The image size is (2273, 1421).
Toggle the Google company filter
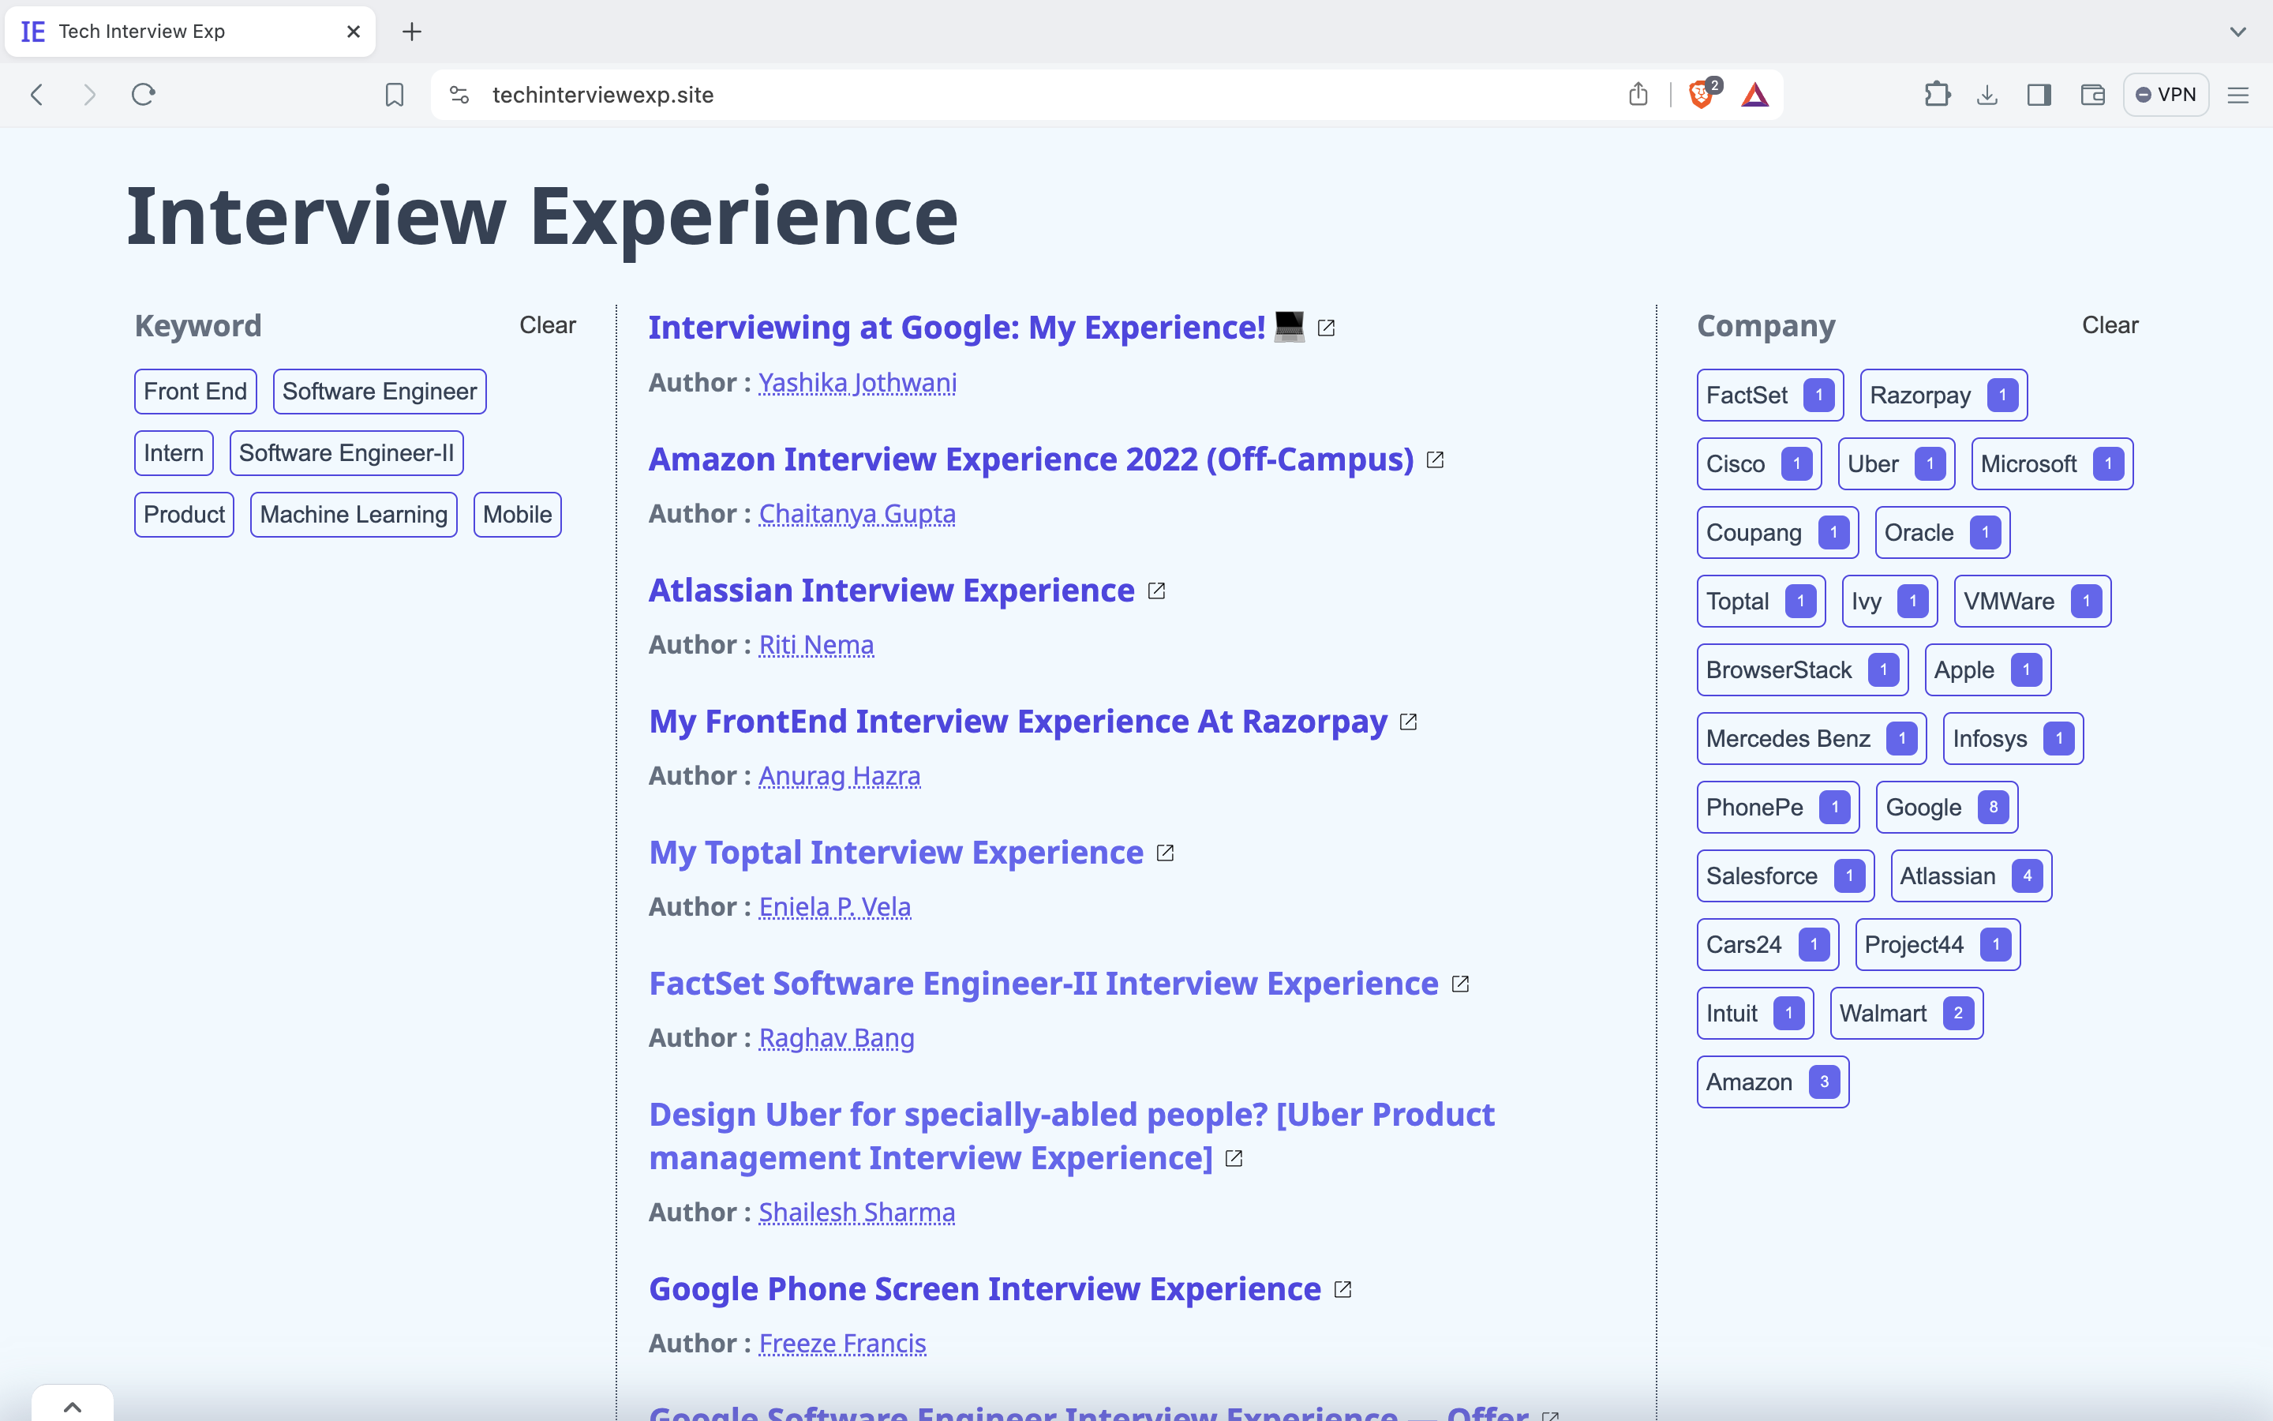[1946, 808]
